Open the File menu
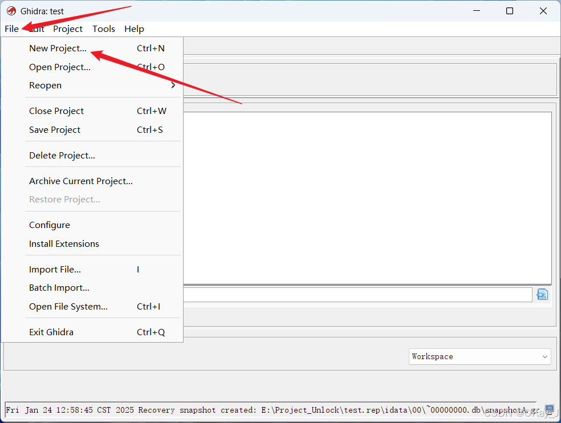This screenshot has height=423, width=561. click(x=12, y=29)
